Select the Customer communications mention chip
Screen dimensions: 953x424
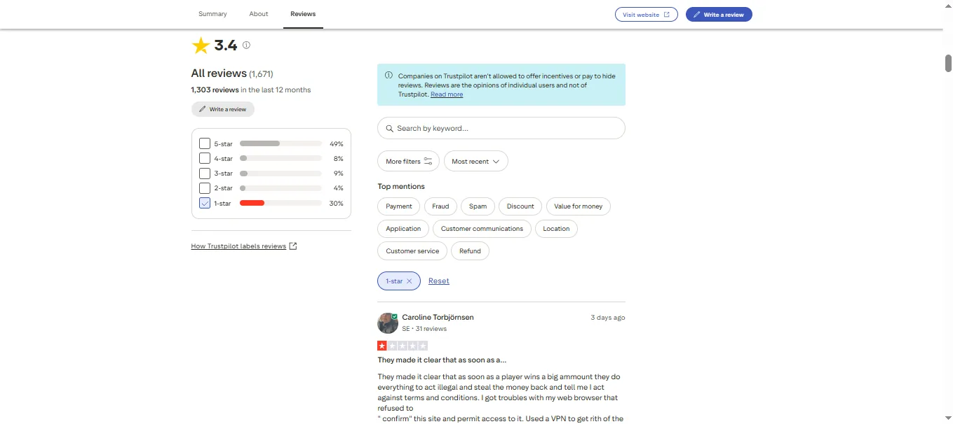[x=482, y=229]
